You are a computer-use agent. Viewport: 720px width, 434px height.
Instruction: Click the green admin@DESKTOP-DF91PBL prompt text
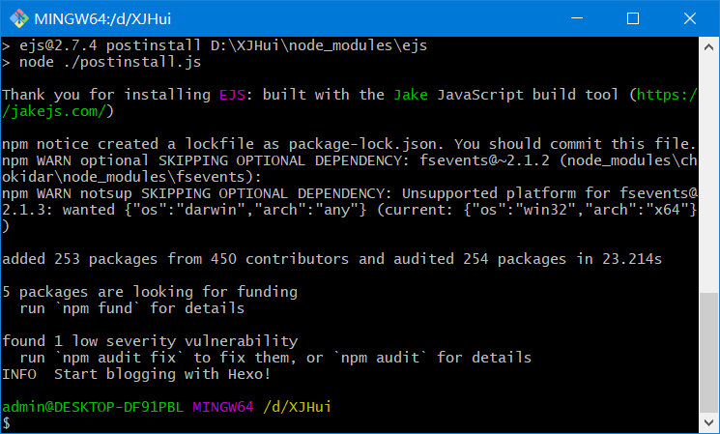pos(93,406)
